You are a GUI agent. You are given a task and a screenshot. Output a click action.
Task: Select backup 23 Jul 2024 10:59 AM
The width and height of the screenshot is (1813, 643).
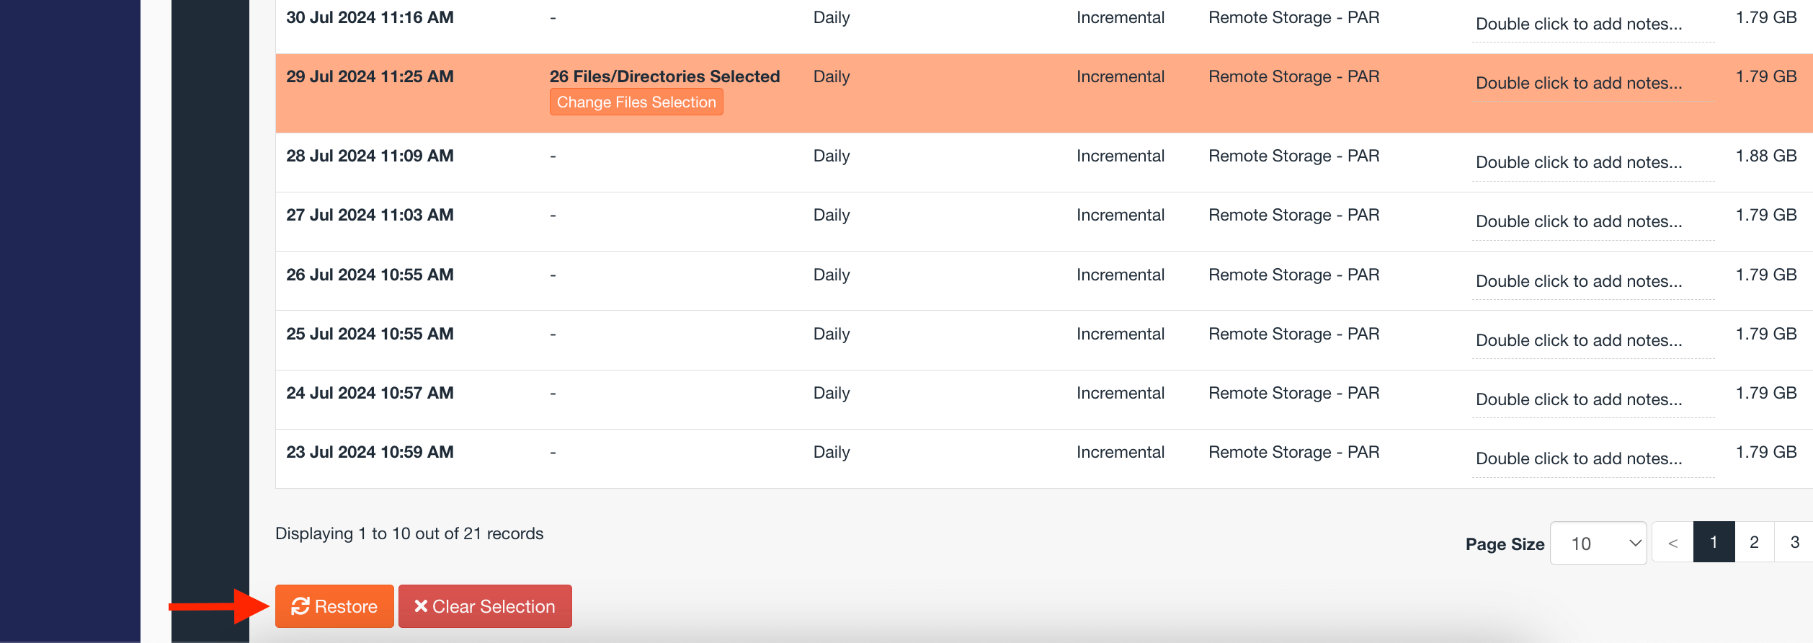coord(370,452)
